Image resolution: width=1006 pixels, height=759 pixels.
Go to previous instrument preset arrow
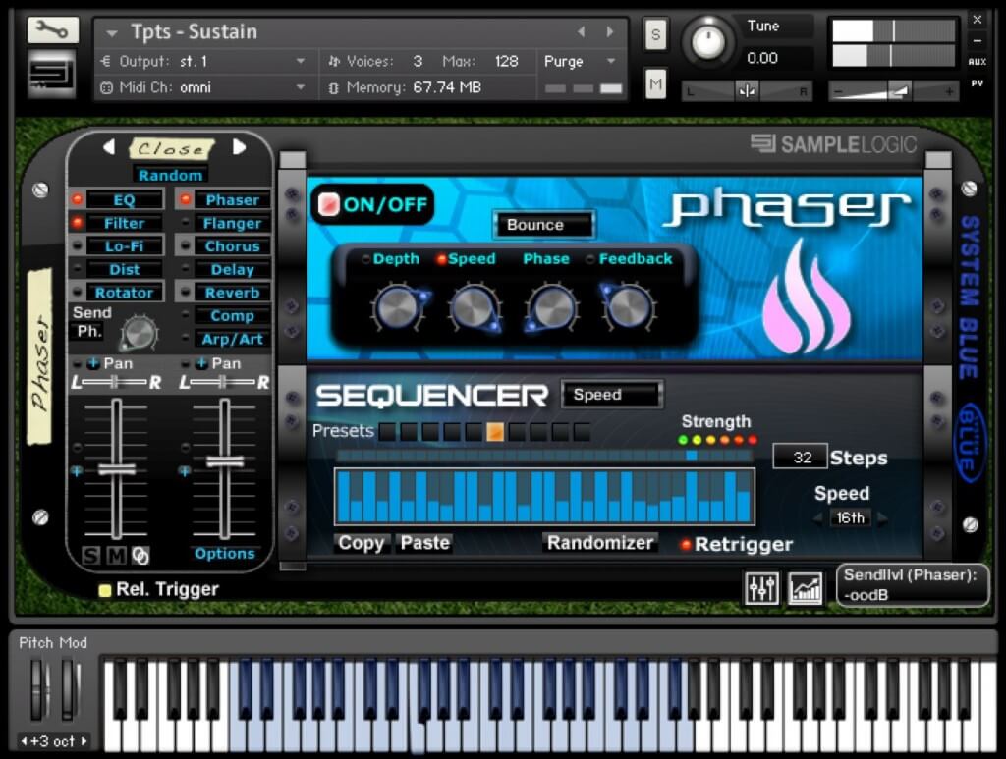[x=582, y=31]
